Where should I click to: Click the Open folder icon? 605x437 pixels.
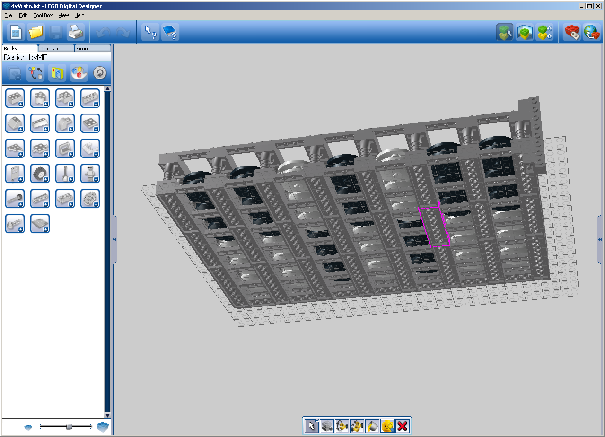(x=36, y=32)
